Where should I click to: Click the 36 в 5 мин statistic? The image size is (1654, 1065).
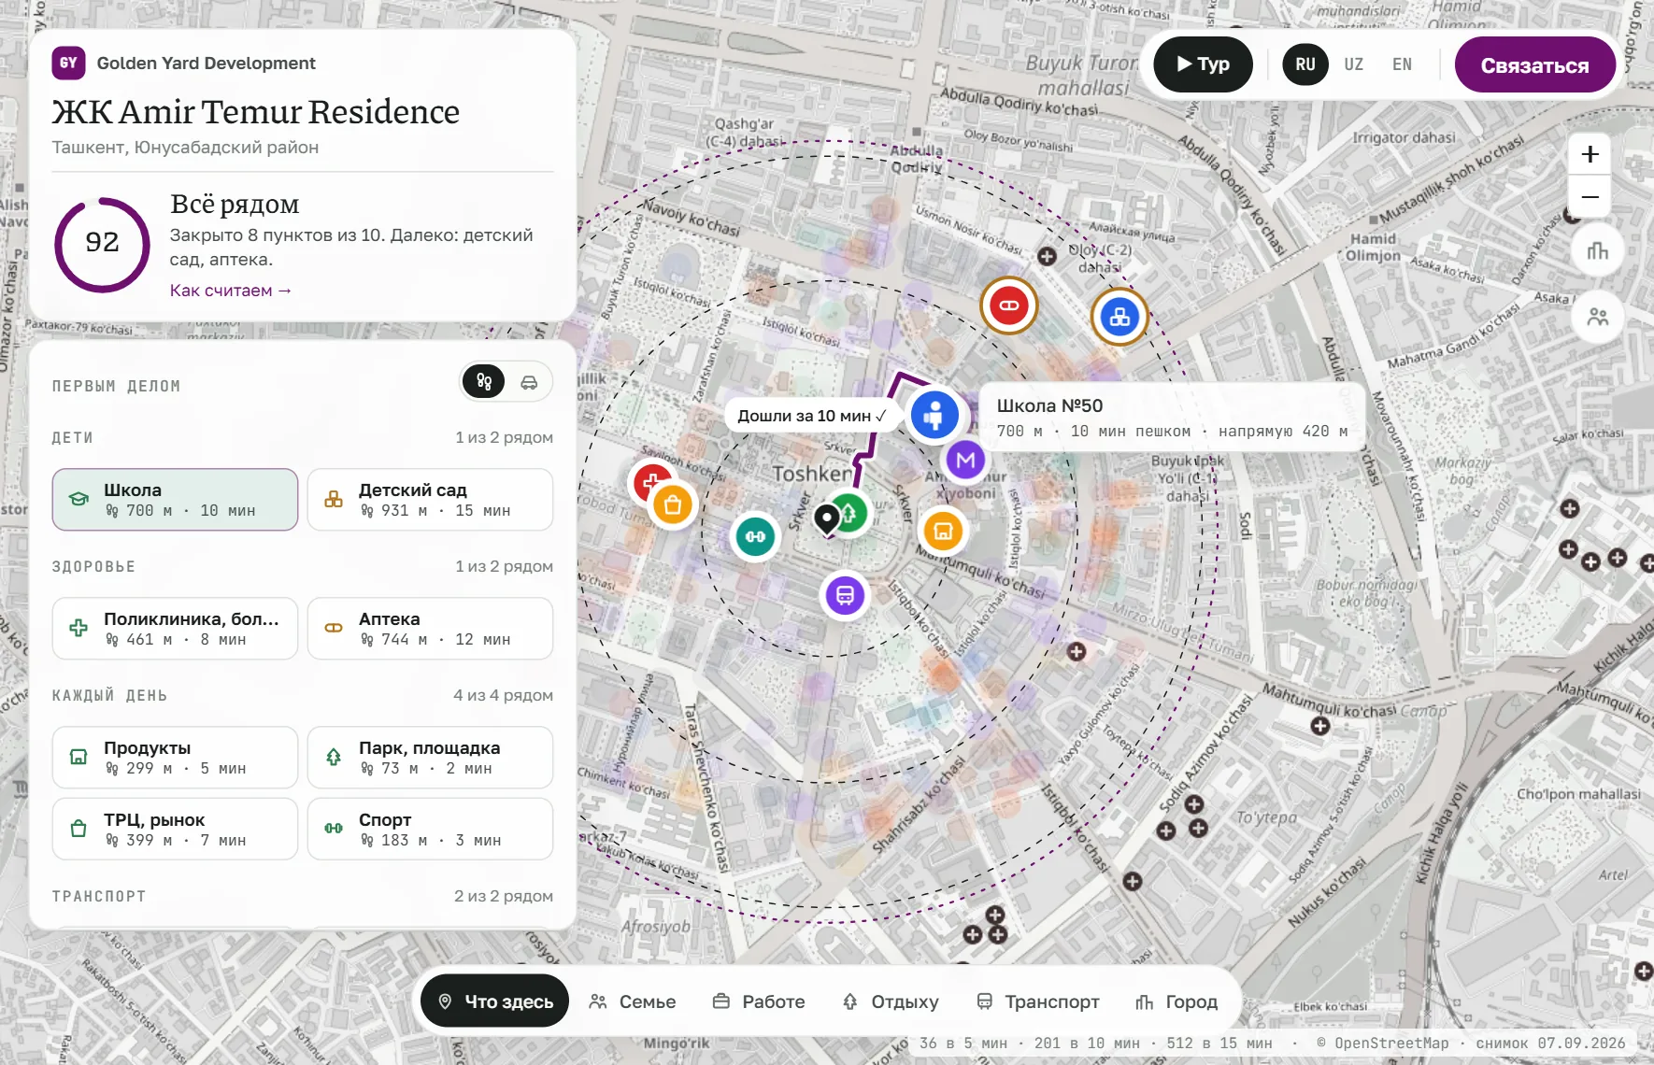click(963, 1043)
